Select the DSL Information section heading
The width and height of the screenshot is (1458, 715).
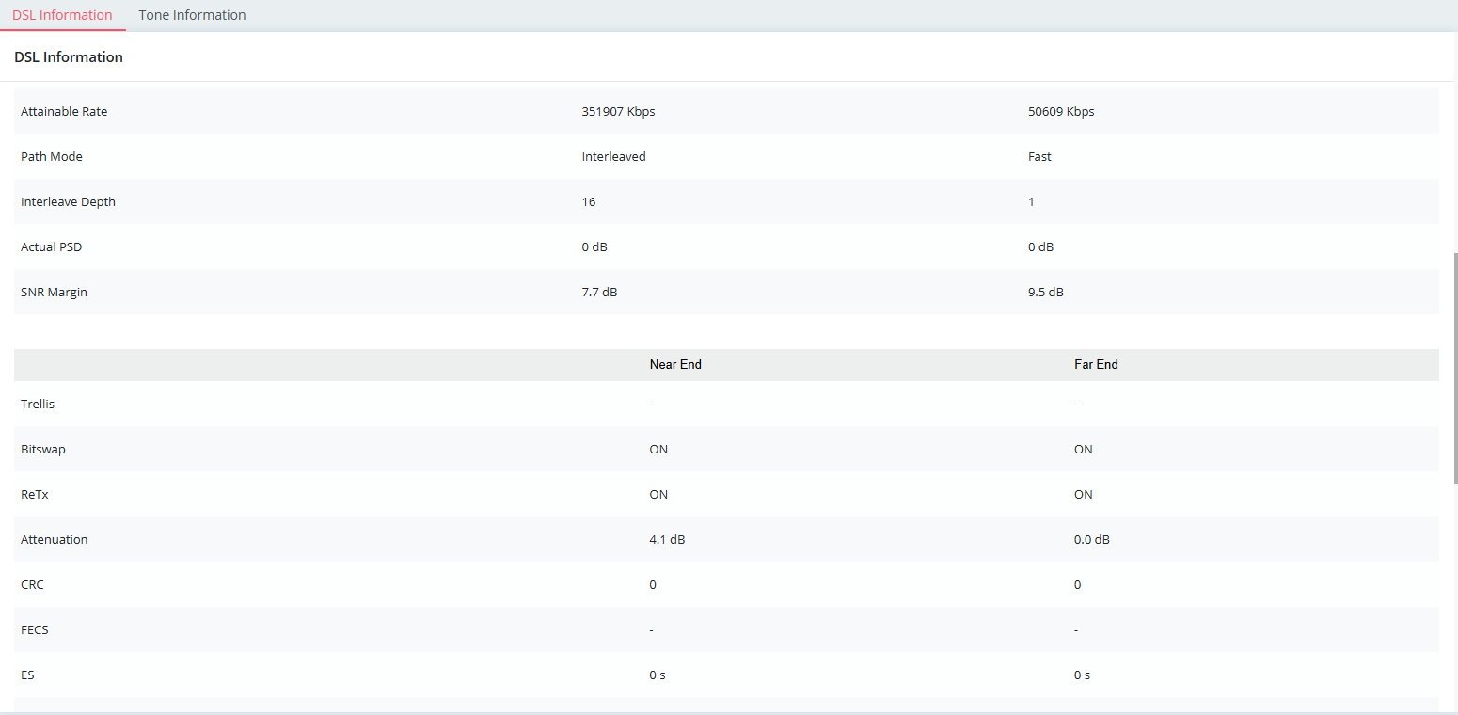tap(69, 57)
